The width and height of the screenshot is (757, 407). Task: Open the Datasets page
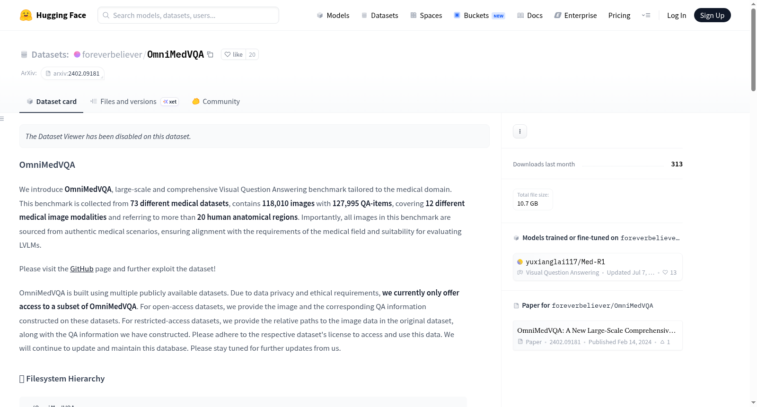380,15
